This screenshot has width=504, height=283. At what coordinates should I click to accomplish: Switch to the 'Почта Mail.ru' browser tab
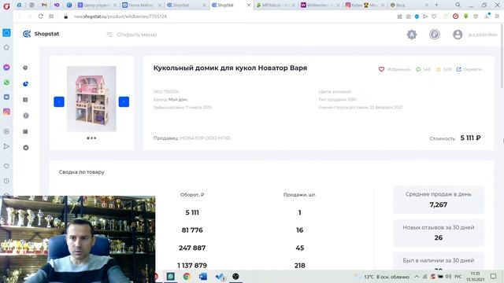click(142, 6)
